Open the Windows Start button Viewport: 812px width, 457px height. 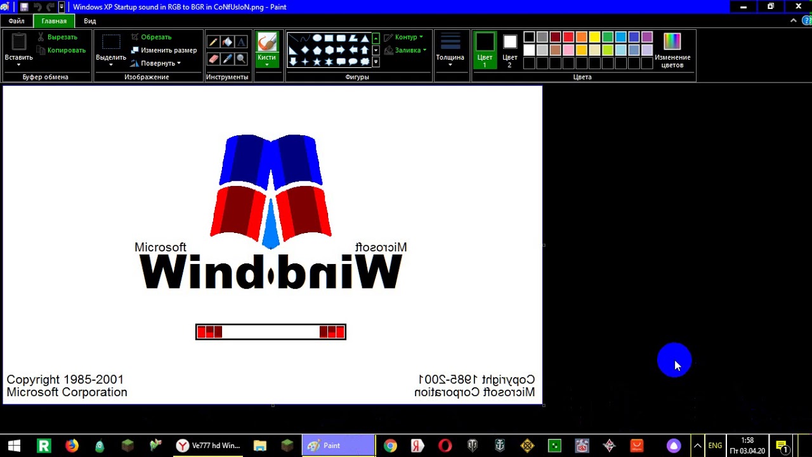tap(14, 446)
